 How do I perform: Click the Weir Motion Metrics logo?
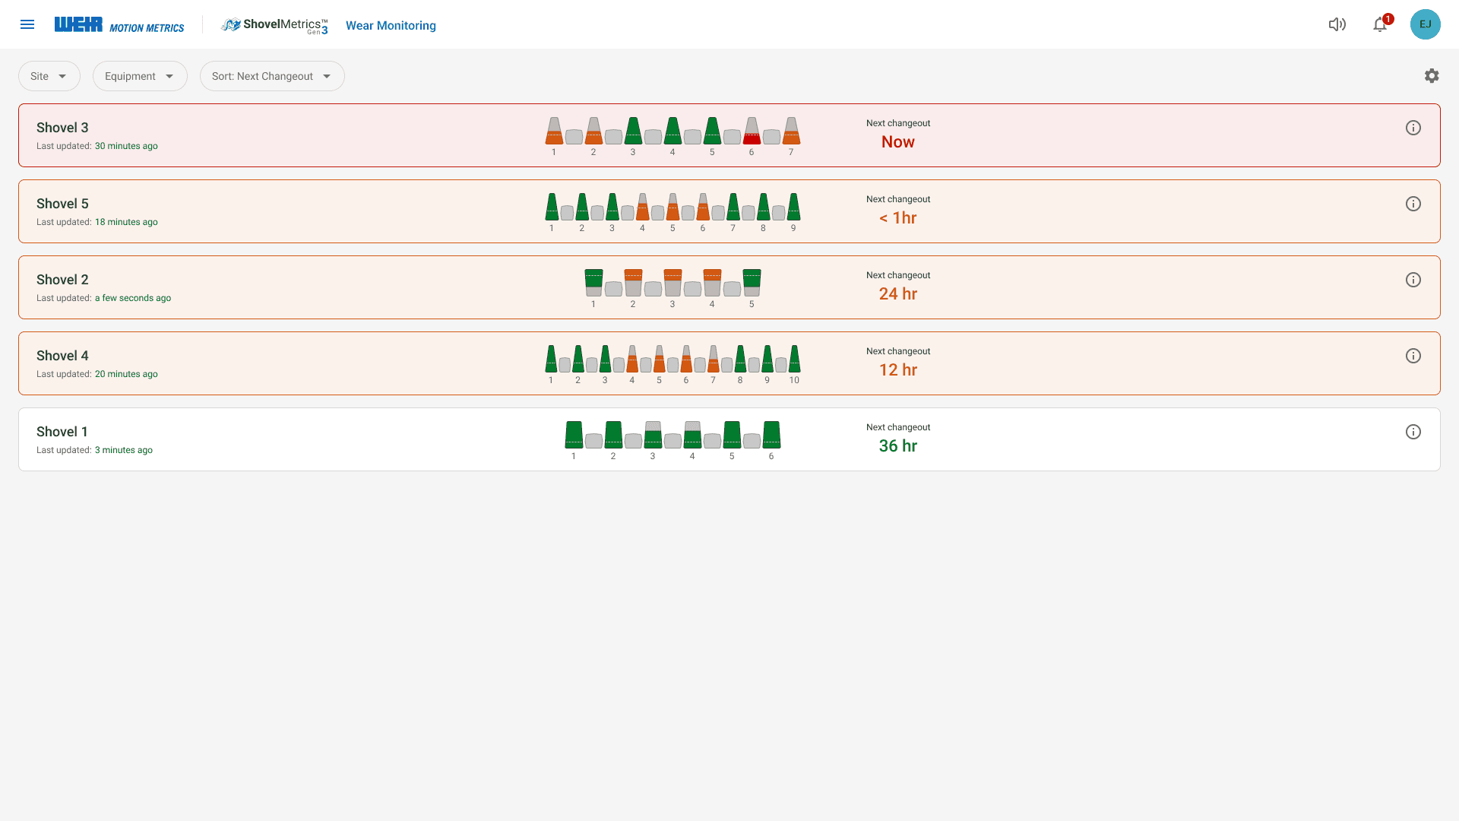click(119, 25)
